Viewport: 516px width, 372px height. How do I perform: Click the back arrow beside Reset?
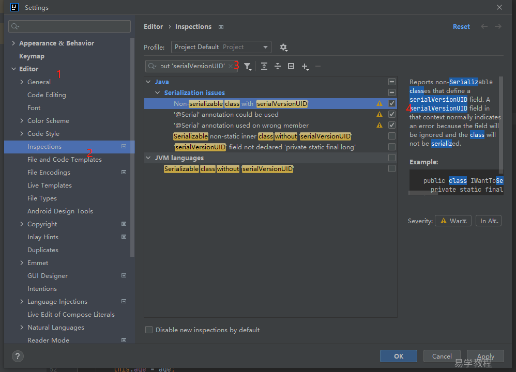(x=484, y=27)
